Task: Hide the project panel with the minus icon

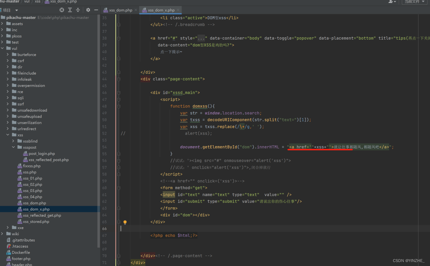Action: tap(96, 10)
